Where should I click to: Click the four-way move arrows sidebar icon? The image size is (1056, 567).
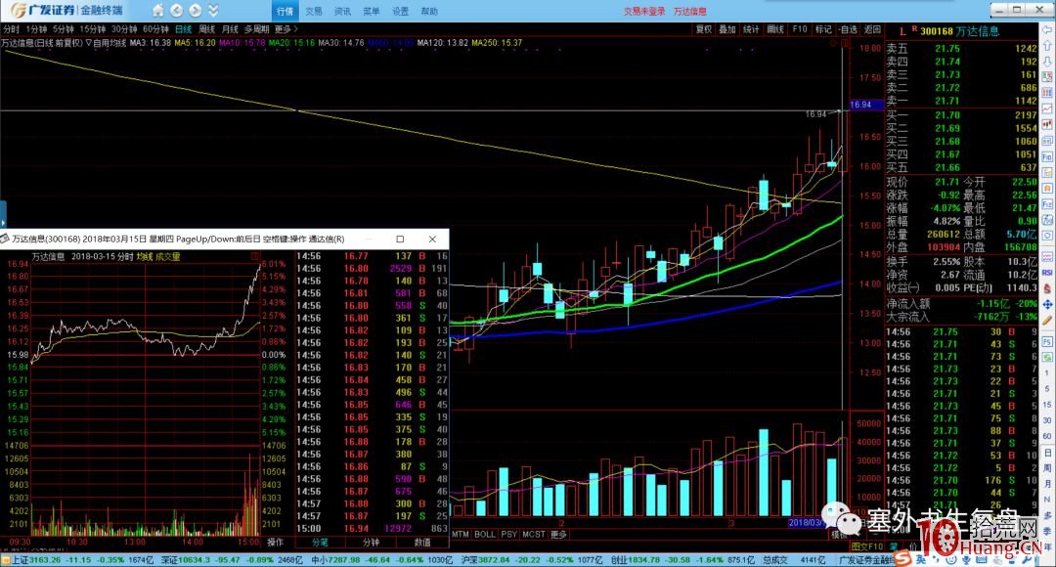click(1047, 305)
